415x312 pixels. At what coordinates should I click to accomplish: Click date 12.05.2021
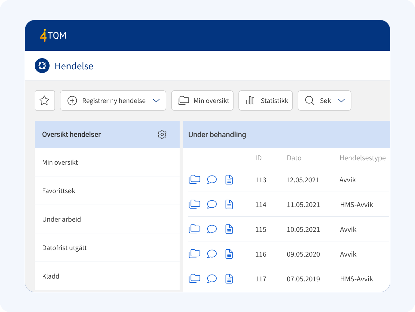tap(303, 180)
